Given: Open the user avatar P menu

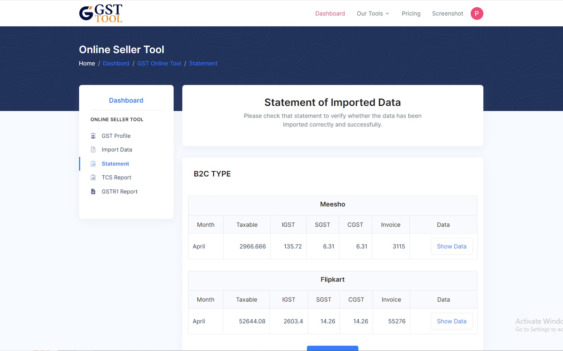Looking at the screenshot, I should pyautogui.click(x=477, y=14).
